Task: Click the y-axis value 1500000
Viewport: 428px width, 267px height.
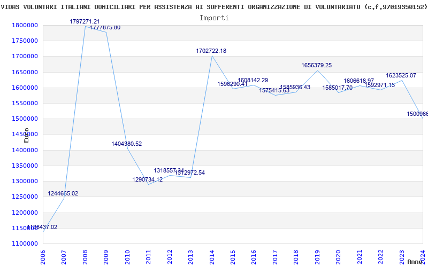Action: [x=25, y=119]
